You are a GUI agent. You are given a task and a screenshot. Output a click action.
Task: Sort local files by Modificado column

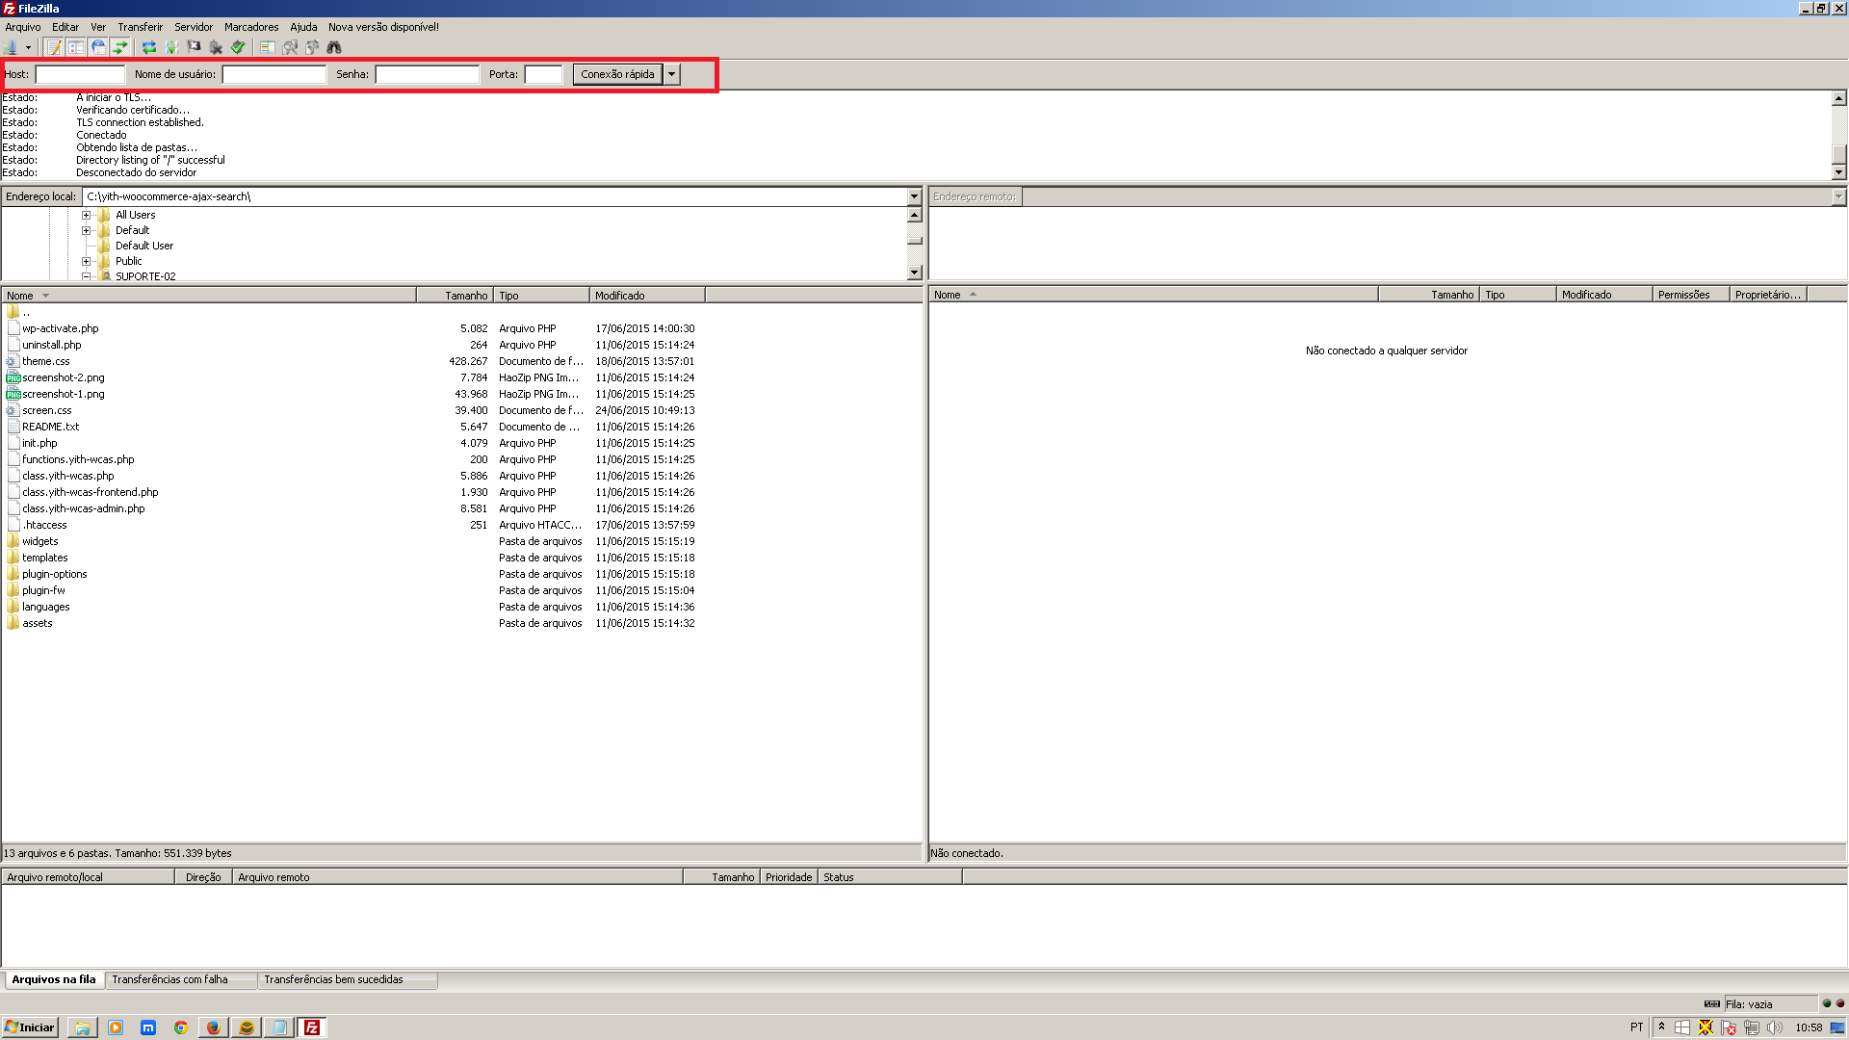tap(647, 296)
